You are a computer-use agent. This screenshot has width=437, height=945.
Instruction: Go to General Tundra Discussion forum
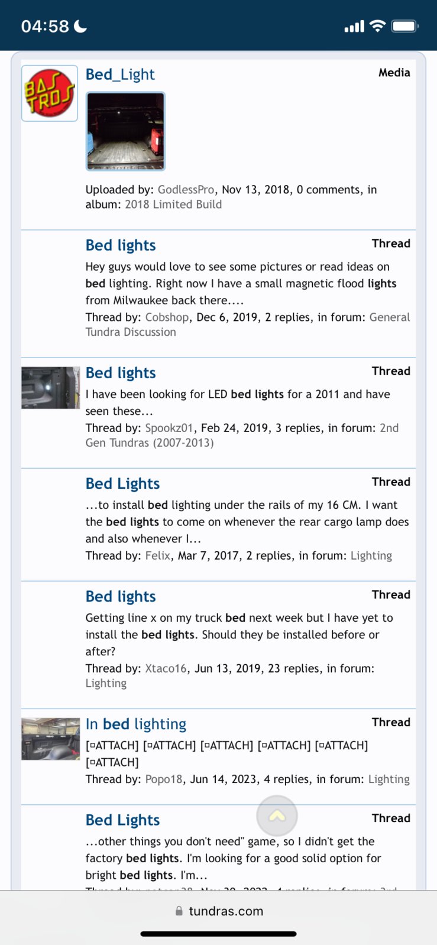coord(248,324)
